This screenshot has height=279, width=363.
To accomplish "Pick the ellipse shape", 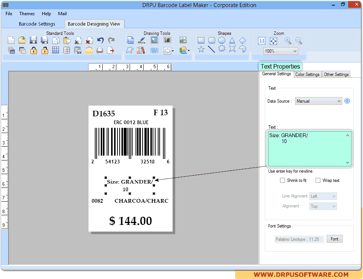I will (x=222, y=40).
